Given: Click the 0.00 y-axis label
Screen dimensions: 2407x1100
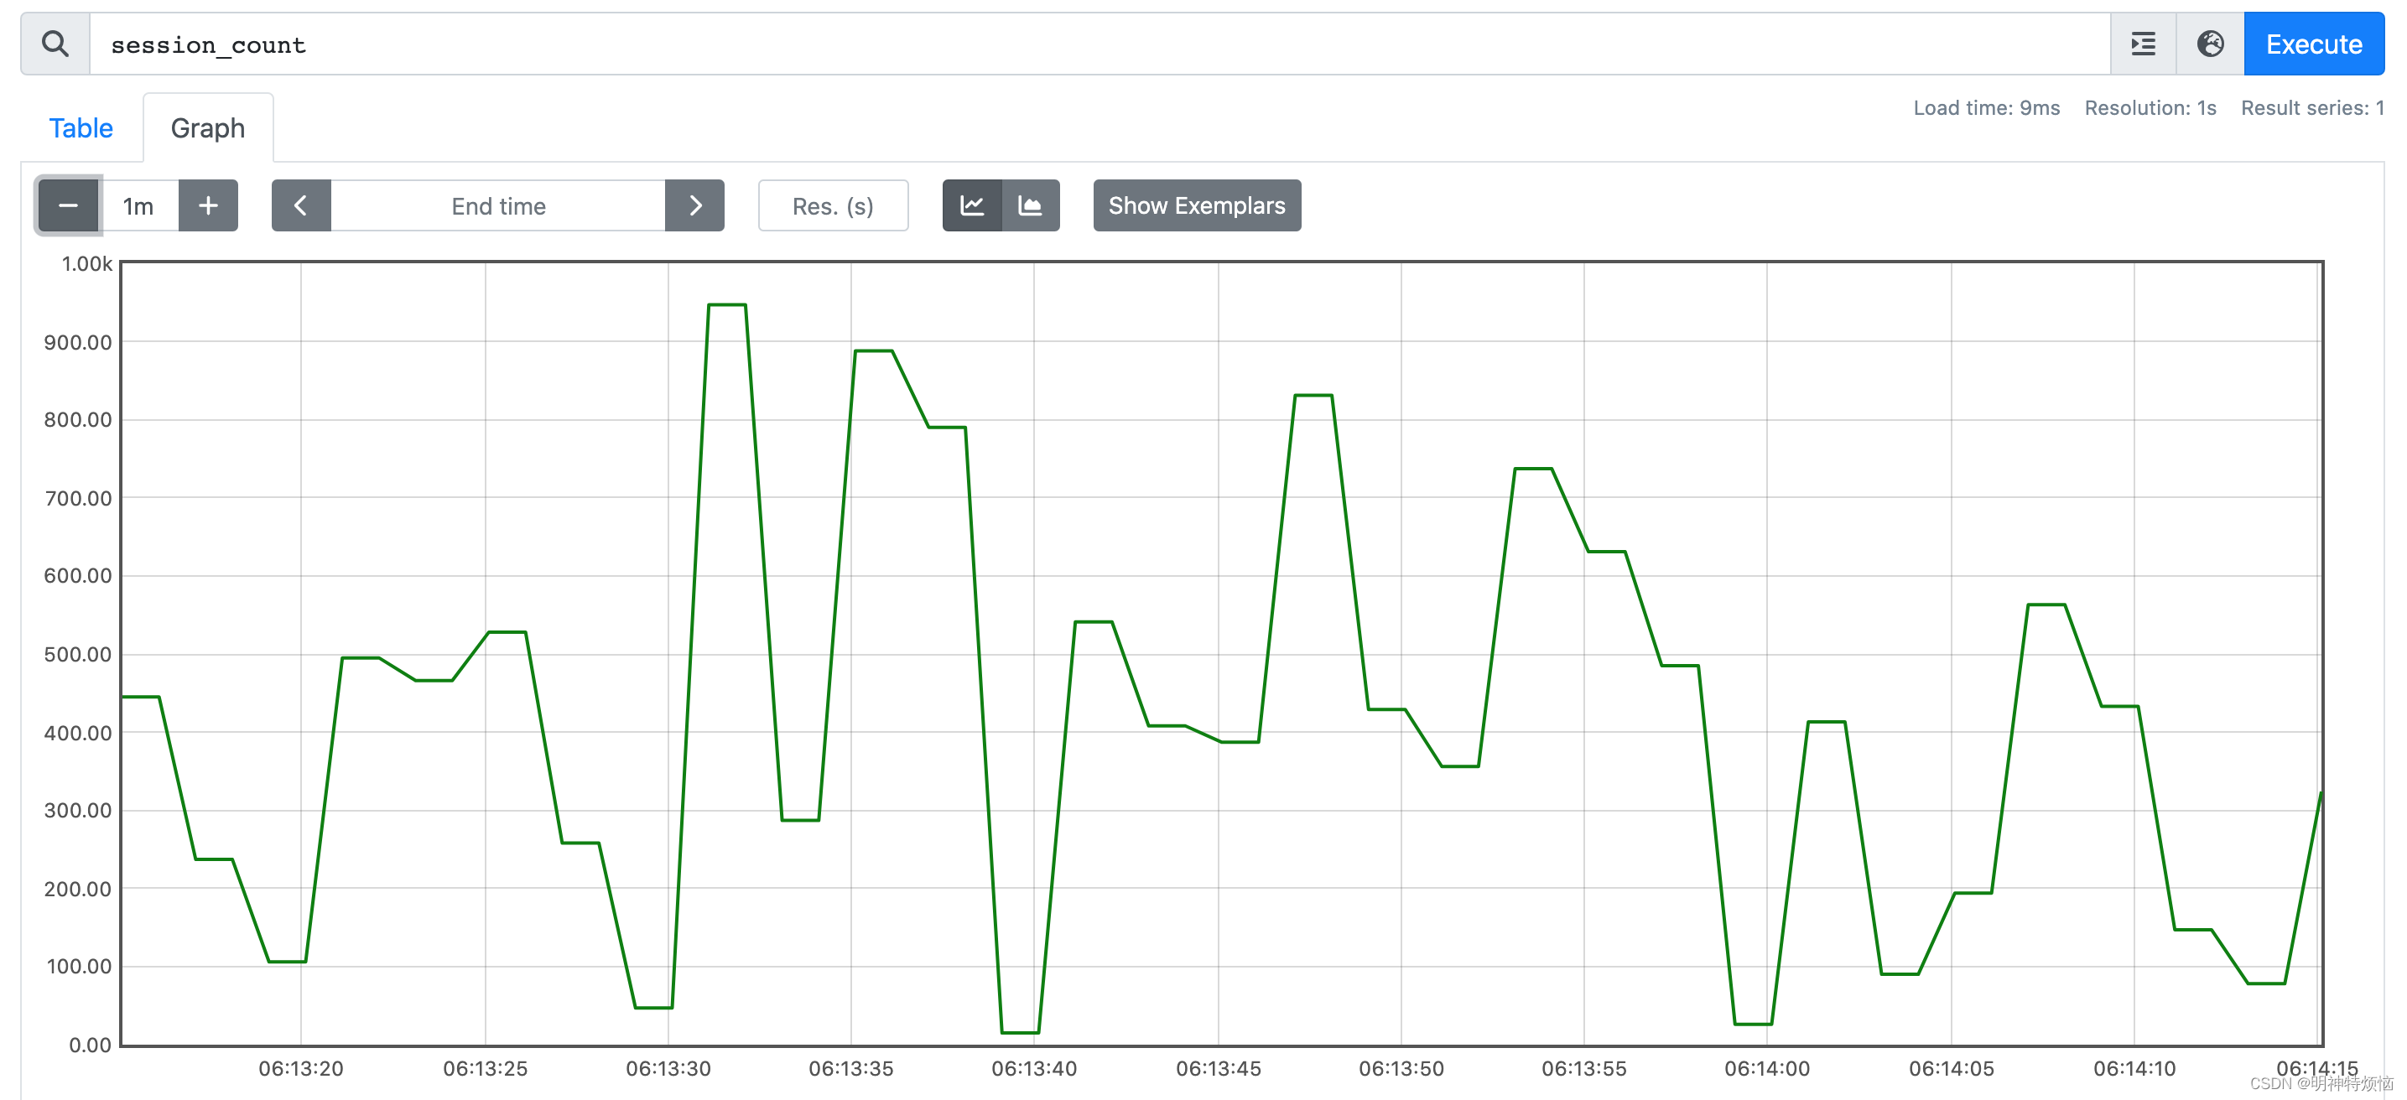Looking at the screenshot, I should (x=90, y=1045).
